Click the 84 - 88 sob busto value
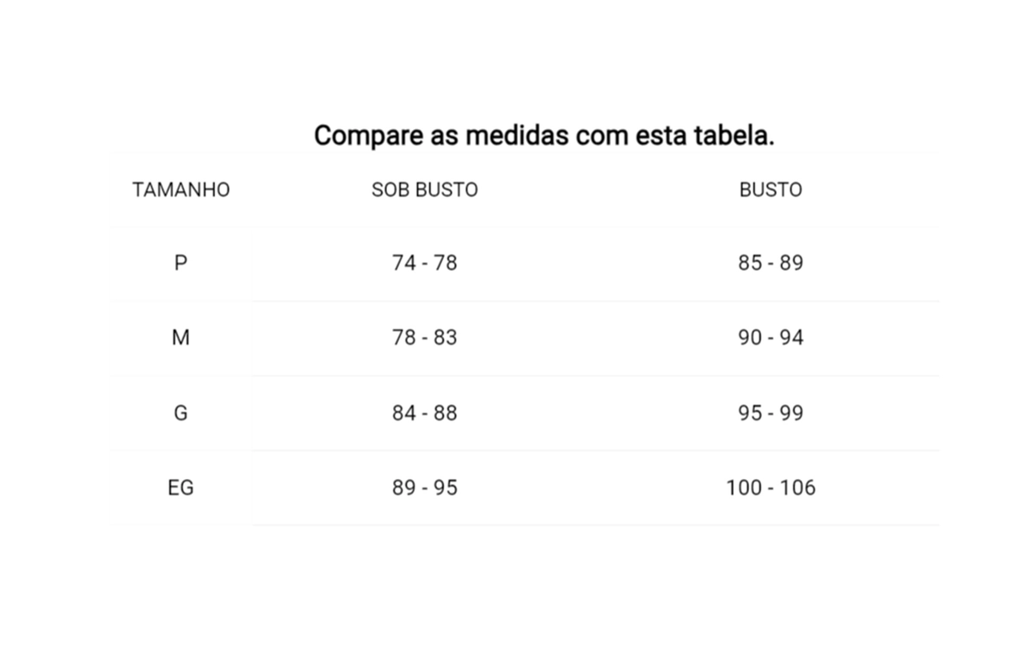 pyautogui.click(x=425, y=413)
